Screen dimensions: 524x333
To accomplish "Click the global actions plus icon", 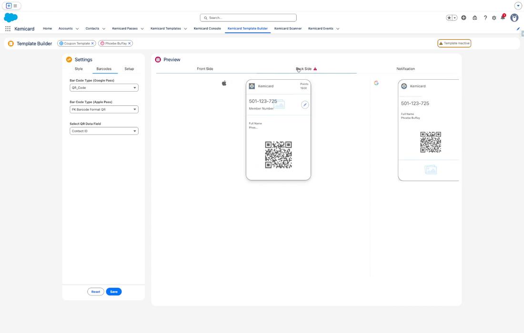I will (464, 18).
